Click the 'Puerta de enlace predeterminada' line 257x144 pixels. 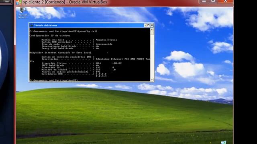click(x=71, y=72)
